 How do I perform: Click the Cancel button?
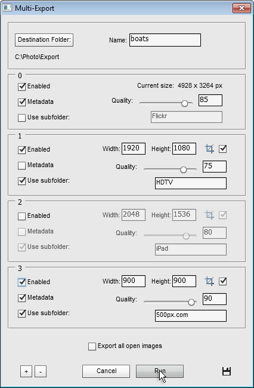click(x=106, y=371)
